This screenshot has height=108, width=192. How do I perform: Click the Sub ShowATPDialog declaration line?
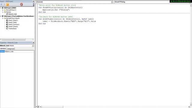(x=61, y=7)
